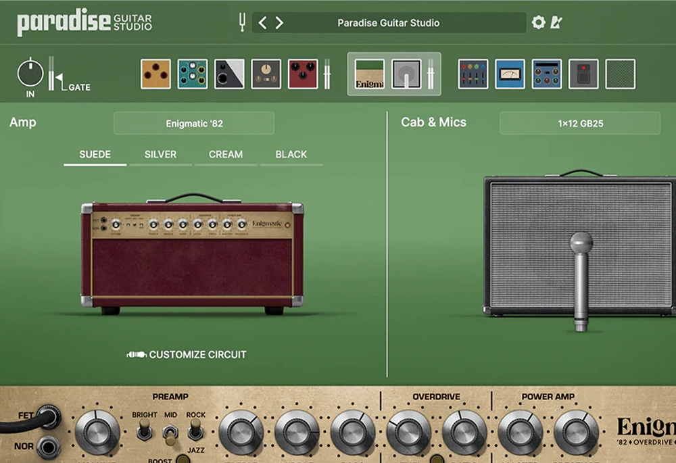Select the gray single-knob pedal
Image resolution: width=676 pixels, height=463 pixels.
[266, 74]
